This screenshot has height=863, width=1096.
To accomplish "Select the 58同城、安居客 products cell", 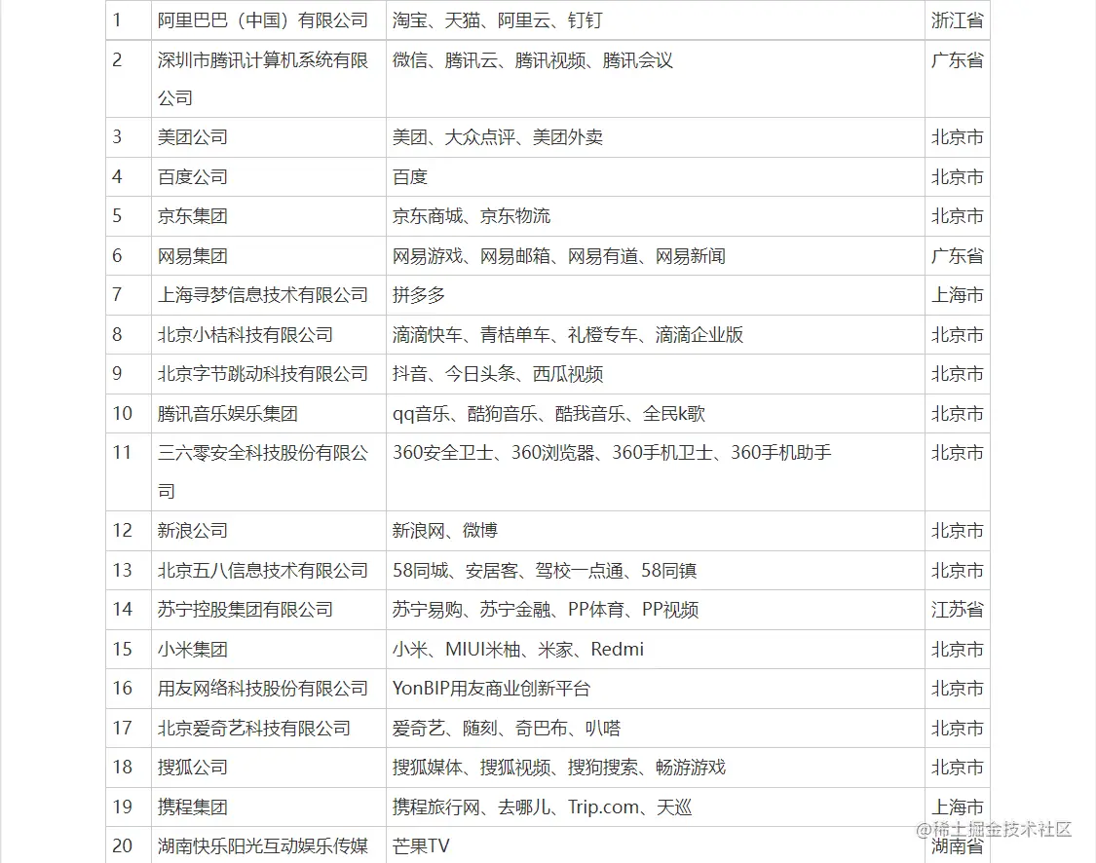I will click(656, 570).
